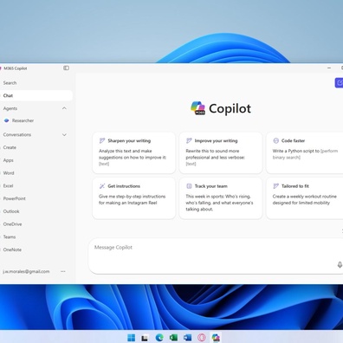Choose the Code faster prompt card
Image resolution: width=343 pixels, height=343 pixels.
pyautogui.click(x=305, y=153)
